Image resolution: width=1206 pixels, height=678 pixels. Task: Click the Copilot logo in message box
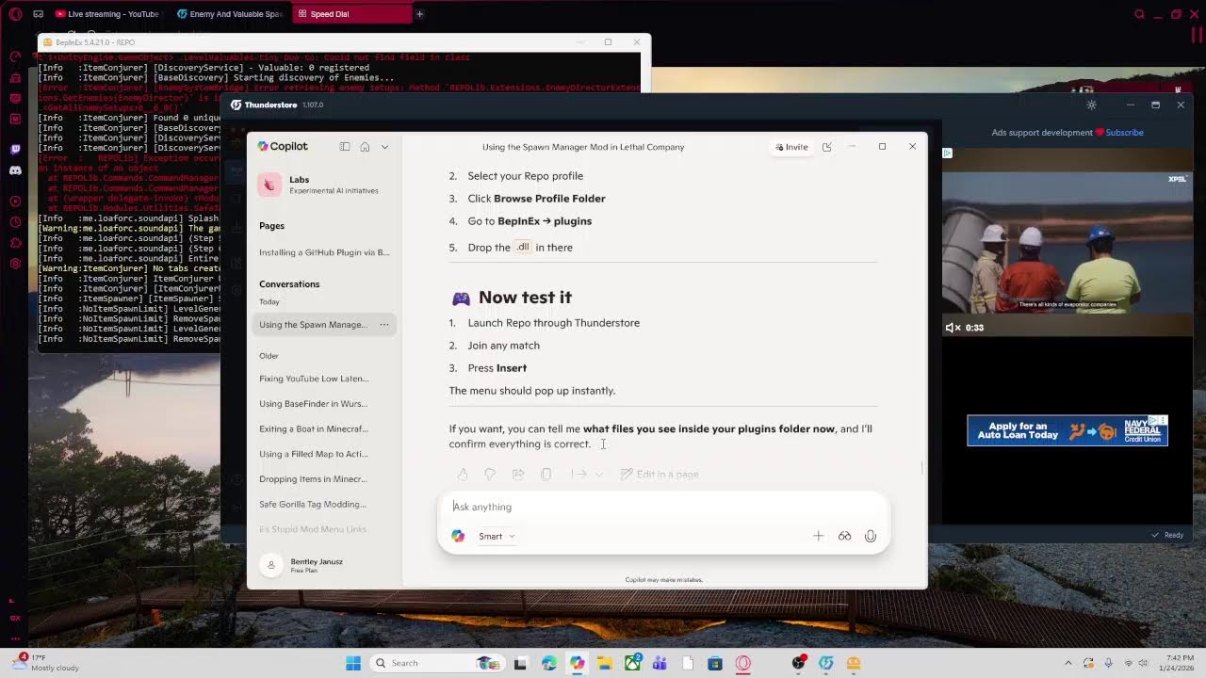pyautogui.click(x=458, y=537)
